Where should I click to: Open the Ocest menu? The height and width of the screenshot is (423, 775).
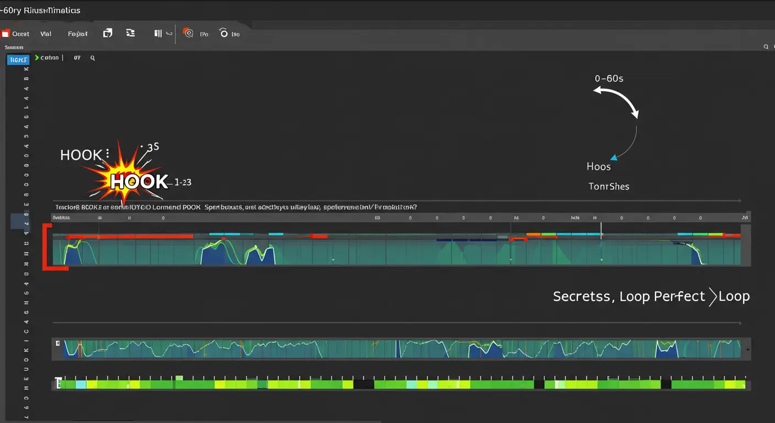click(21, 34)
